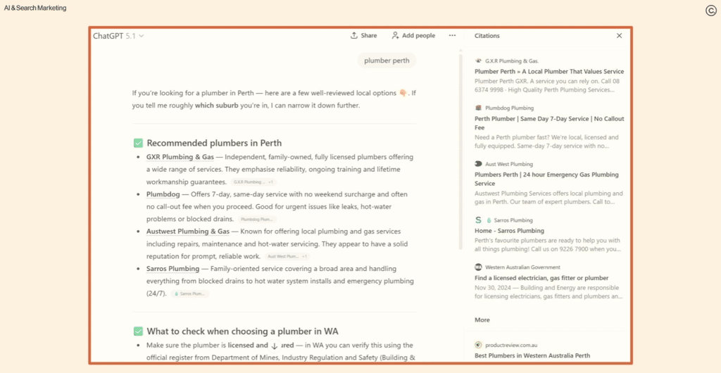Open the three-dot more options menu

[452, 35]
